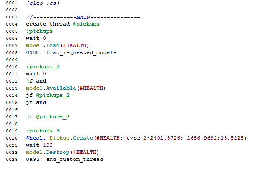This screenshot has width=264, height=176.
Task: Click the '@pickups' label reference on line 0004
Action: pos(86,24)
